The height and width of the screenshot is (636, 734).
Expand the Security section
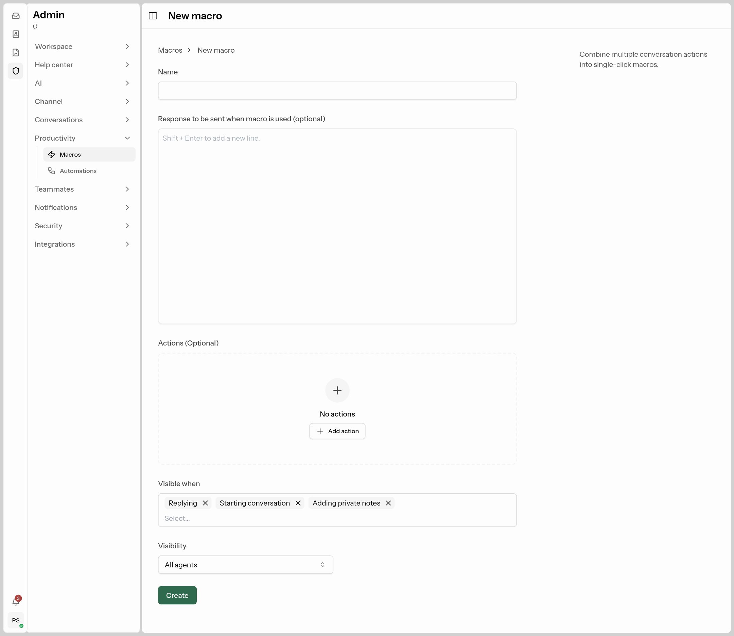click(x=83, y=226)
